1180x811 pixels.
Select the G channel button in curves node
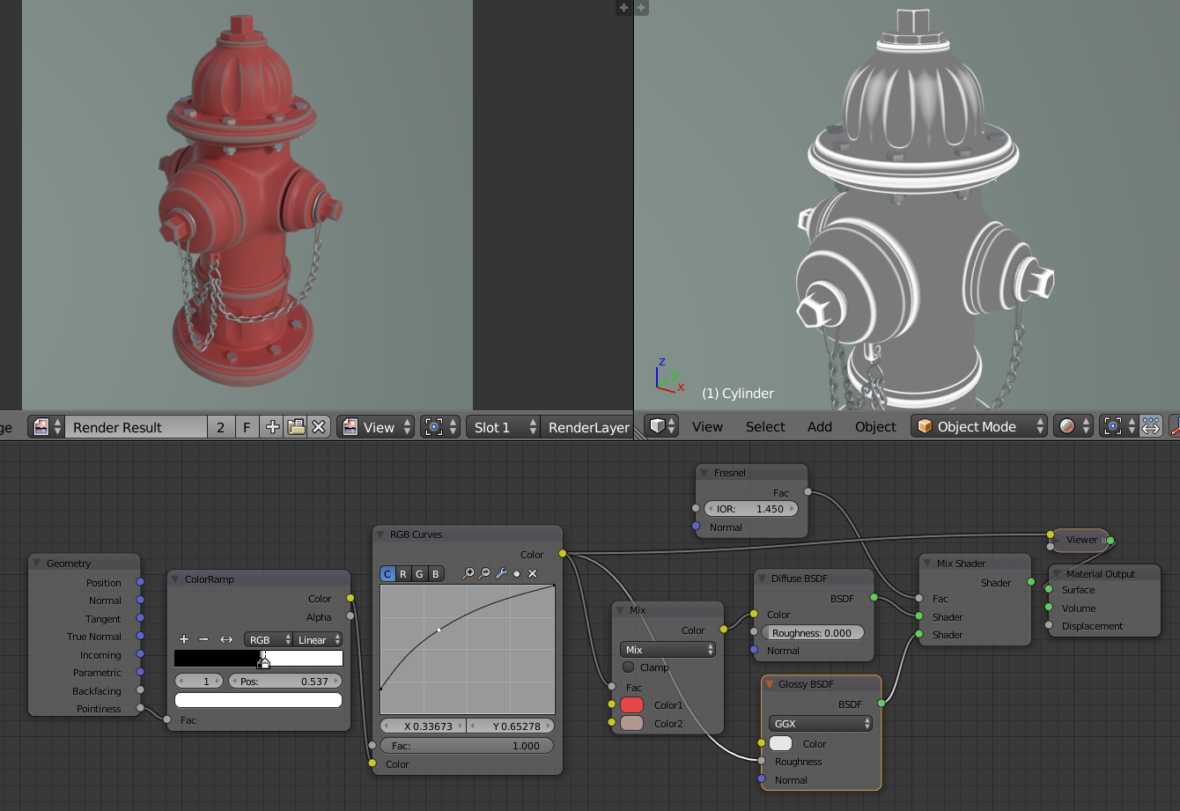pos(419,573)
